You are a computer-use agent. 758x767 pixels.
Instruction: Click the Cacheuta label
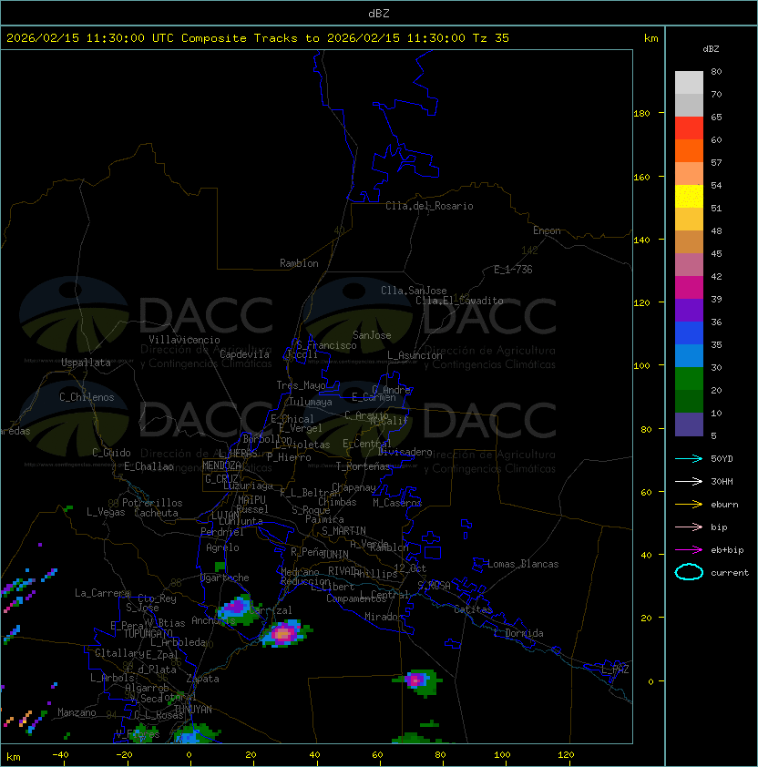pos(156,513)
